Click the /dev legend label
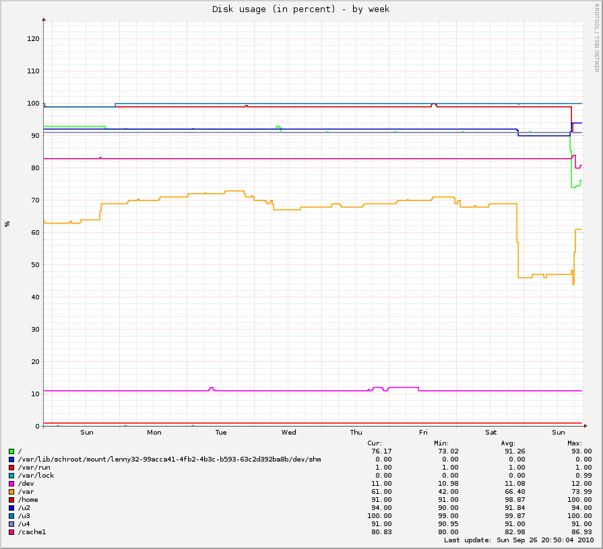Screen dimensions: 603x549 [x=26, y=484]
